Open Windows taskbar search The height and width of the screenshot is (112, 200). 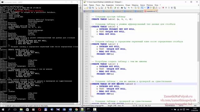tap(9, 110)
